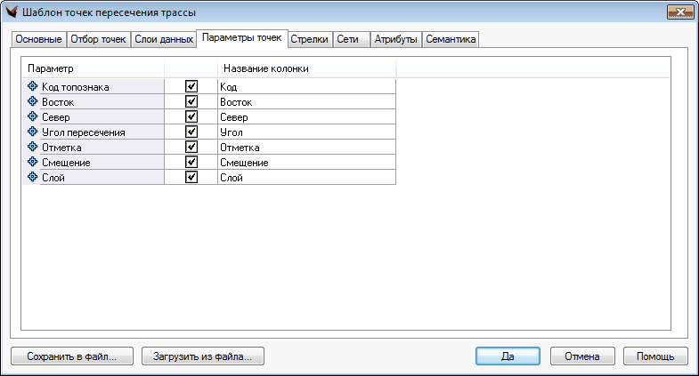
Task: Toggle the Угол пересечения checkbox
Action: 191,132
